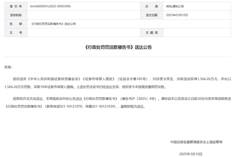235x157 pixels.
Task: Select category value 其他通知公告
Action: click(x=175, y=6)
